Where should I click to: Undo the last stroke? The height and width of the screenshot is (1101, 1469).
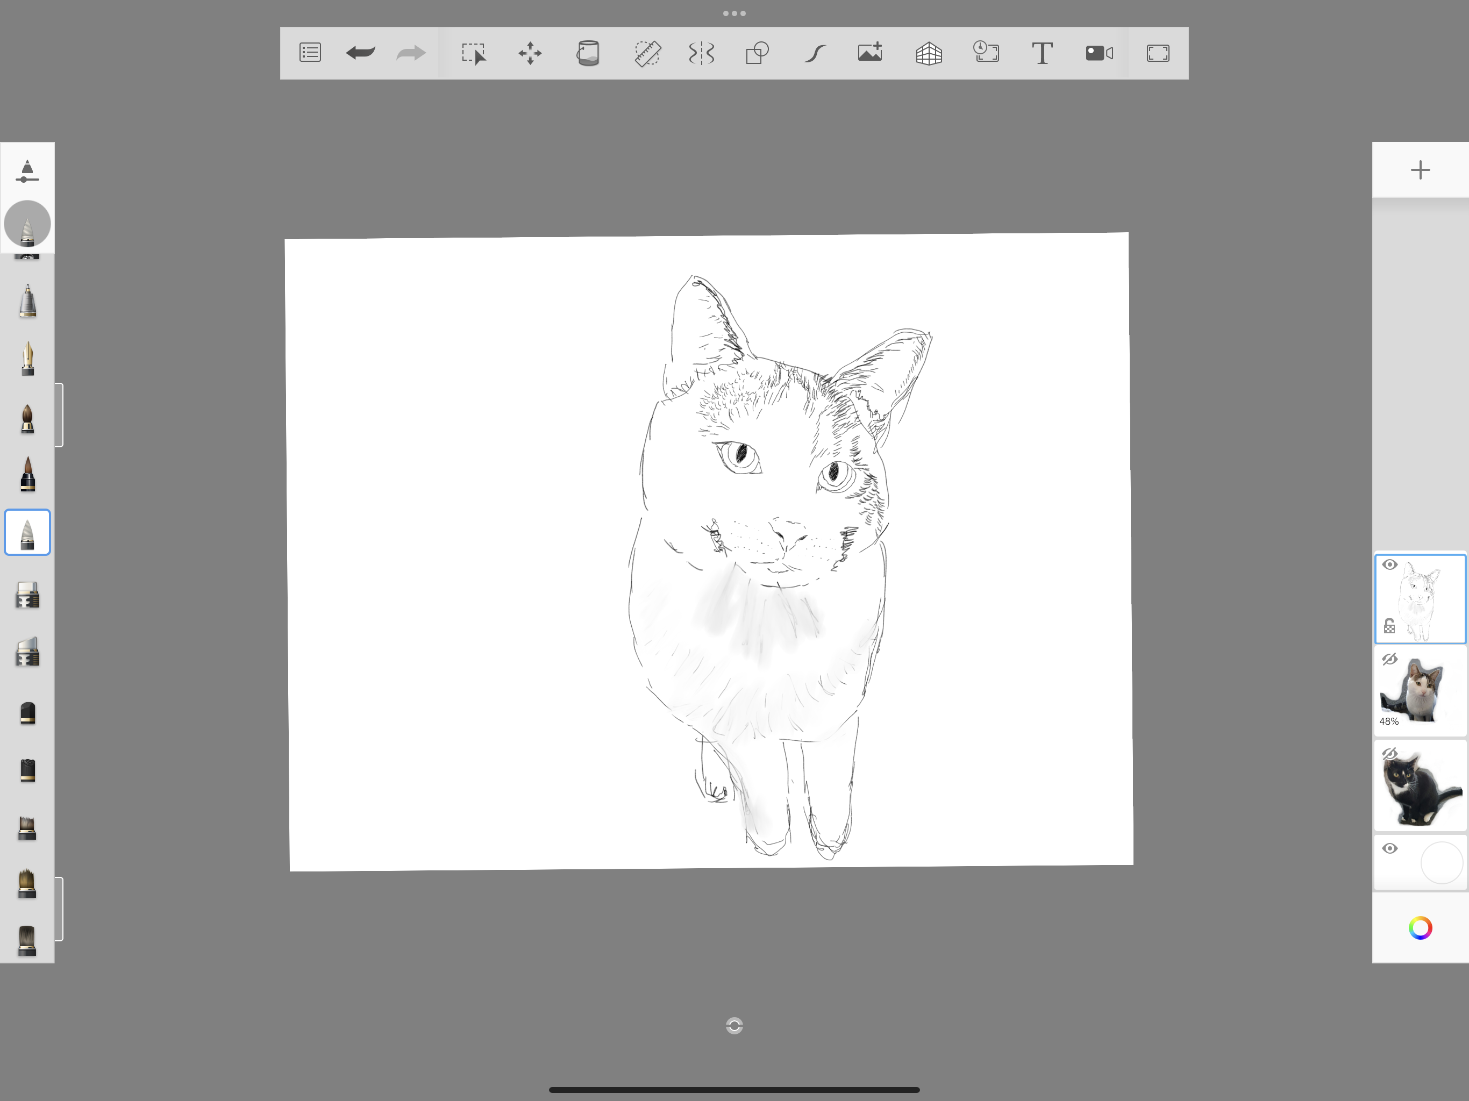pos(361,53)
